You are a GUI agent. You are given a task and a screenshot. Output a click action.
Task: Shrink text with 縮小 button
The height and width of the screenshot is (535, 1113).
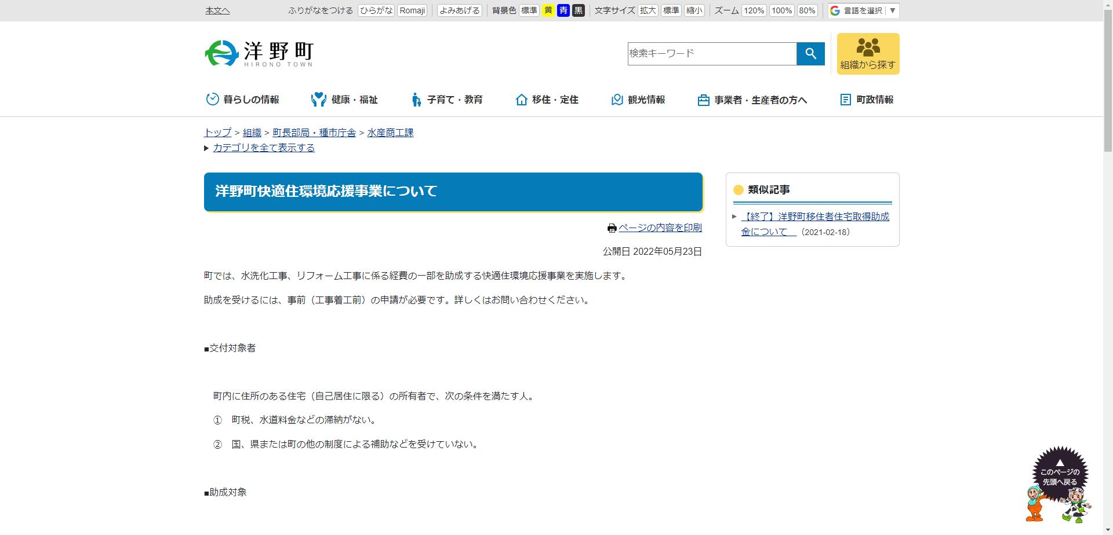coord(694,10)
